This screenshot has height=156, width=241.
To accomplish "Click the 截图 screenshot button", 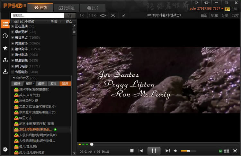I will point(204,15).
